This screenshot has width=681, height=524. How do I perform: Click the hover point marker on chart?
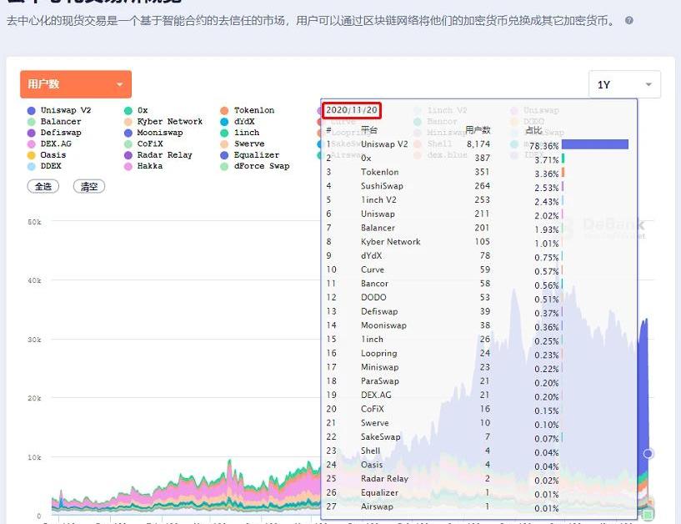(x=648, y=454)
